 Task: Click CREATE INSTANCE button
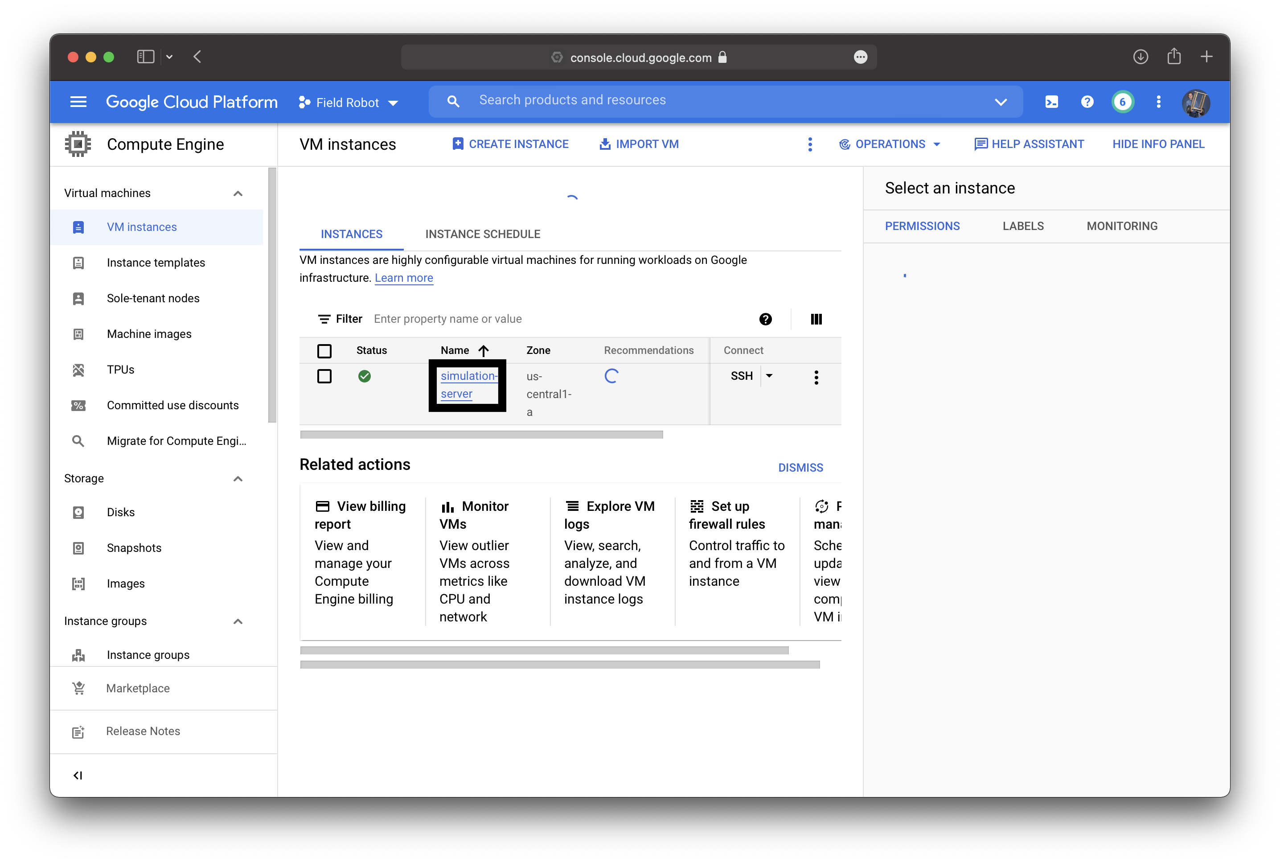[x=510, y=144]
